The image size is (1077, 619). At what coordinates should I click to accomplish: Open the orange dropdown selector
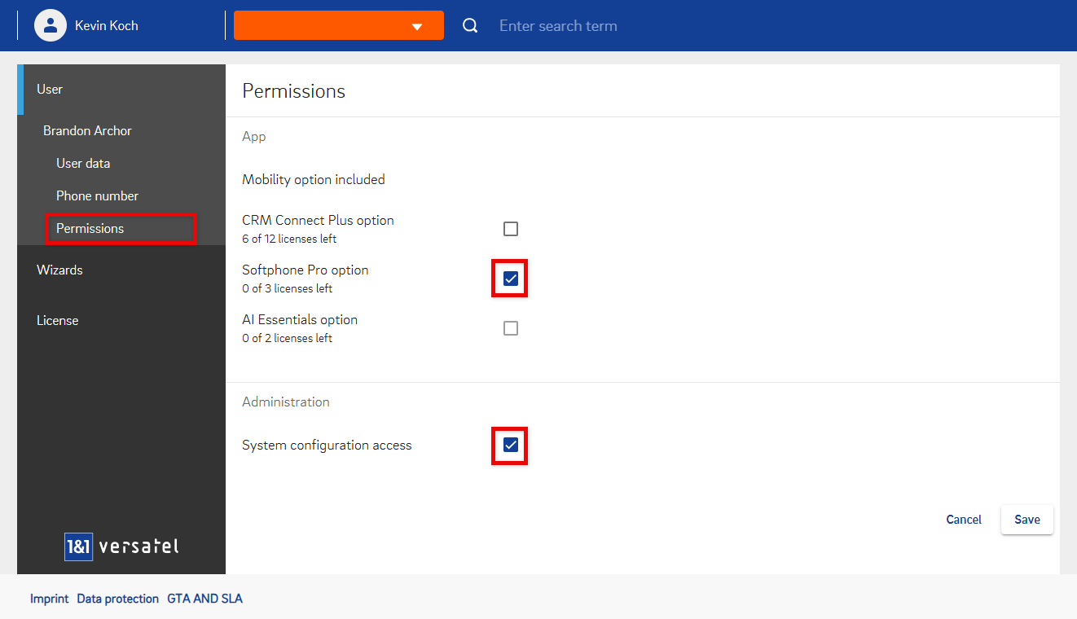point(338,25)
